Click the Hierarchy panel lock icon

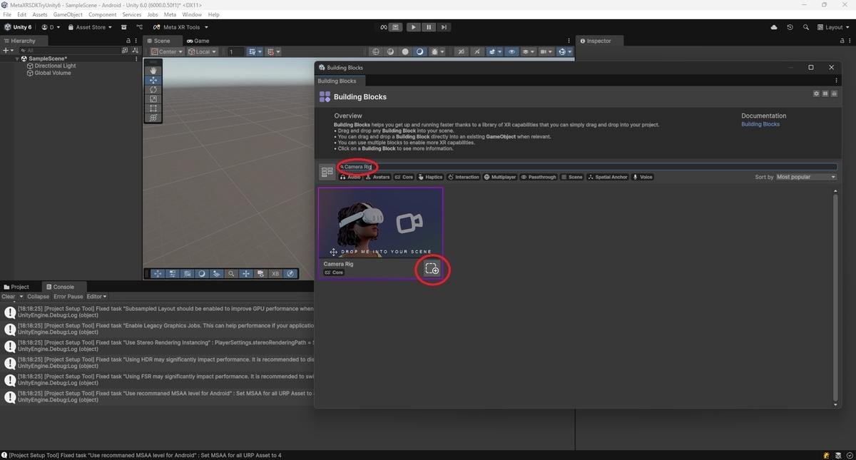coord(128,41)
